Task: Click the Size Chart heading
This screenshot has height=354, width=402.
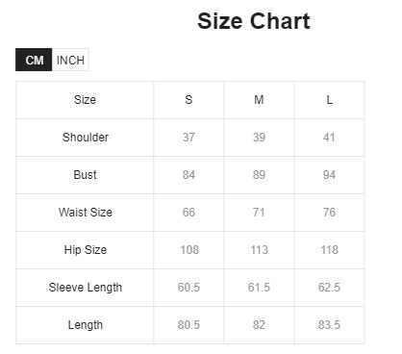Action: 253,21
